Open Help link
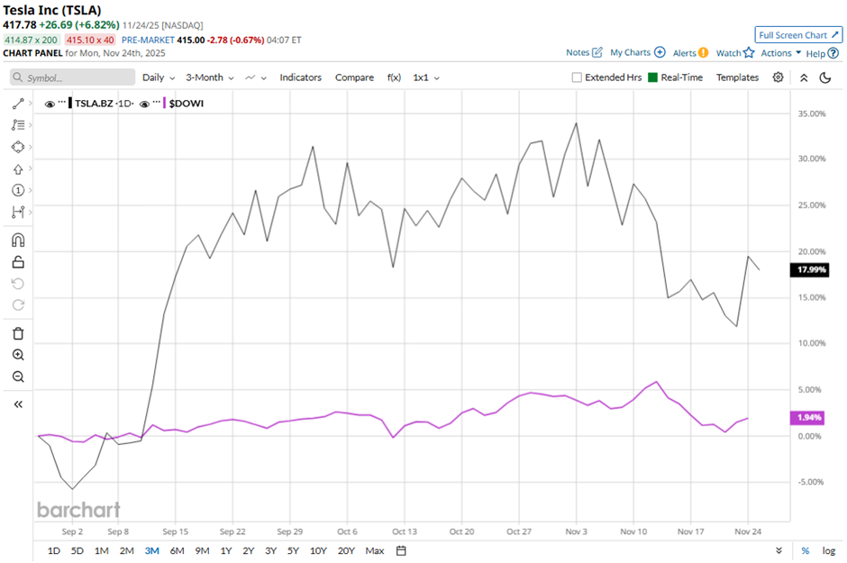 (x=822, y=53)
